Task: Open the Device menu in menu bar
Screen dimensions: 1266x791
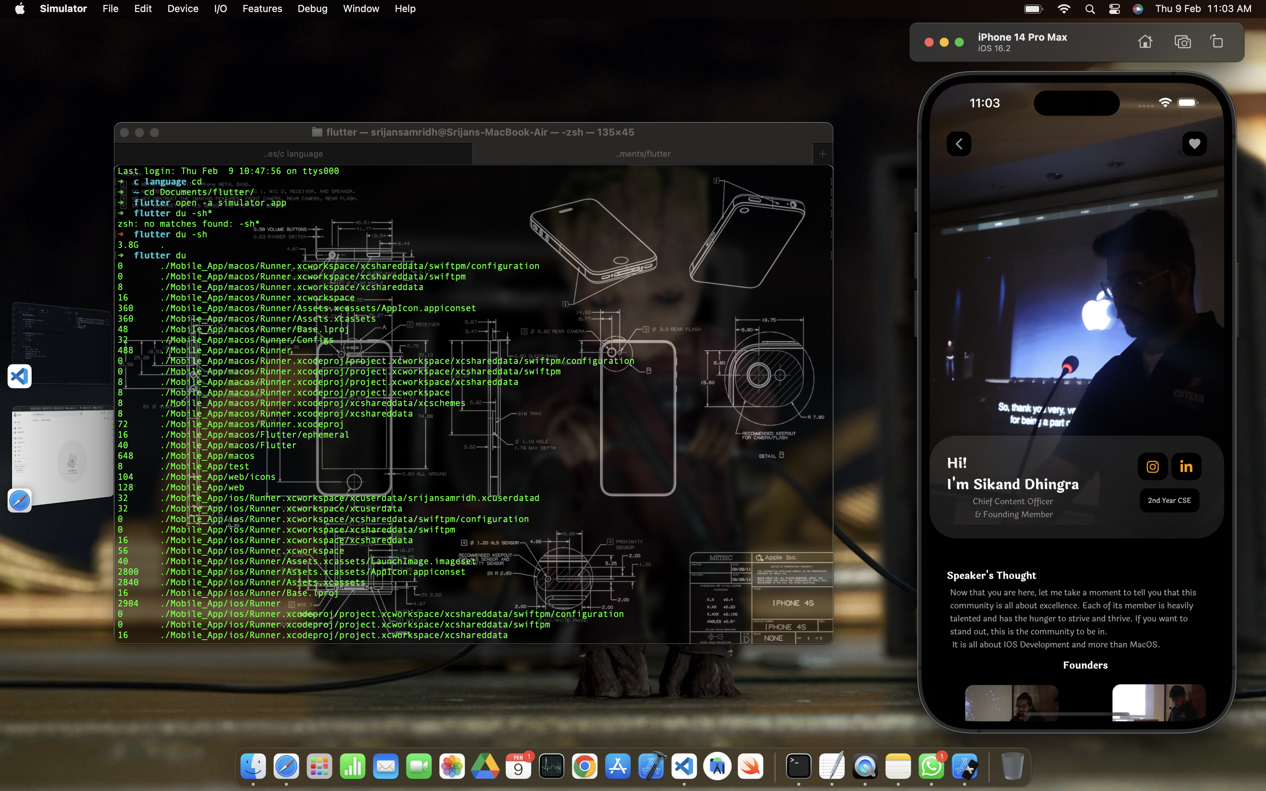Action: 183,8
